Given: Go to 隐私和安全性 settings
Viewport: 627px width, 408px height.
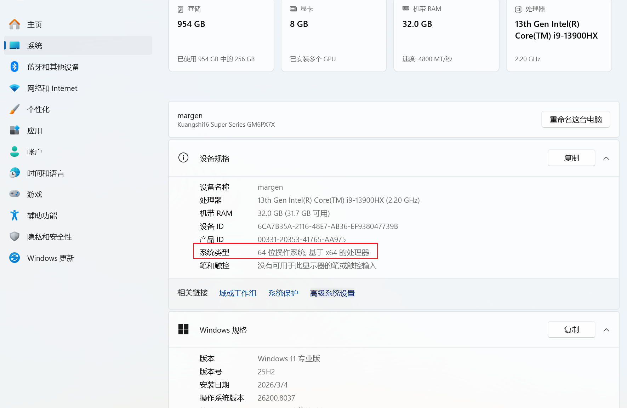Looking at the screenshot, I should (78, 236).
